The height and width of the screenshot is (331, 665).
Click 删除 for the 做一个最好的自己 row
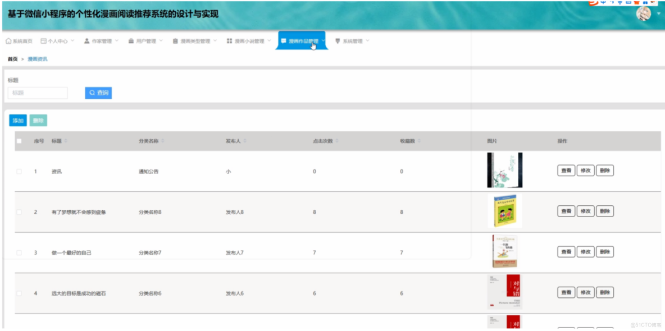[605, 252]
